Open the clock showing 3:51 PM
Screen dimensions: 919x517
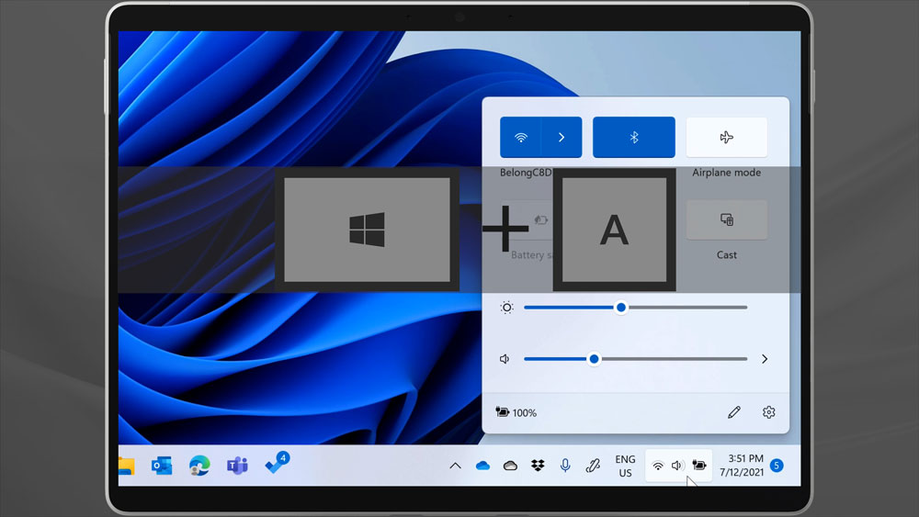[x=745, y=466]
